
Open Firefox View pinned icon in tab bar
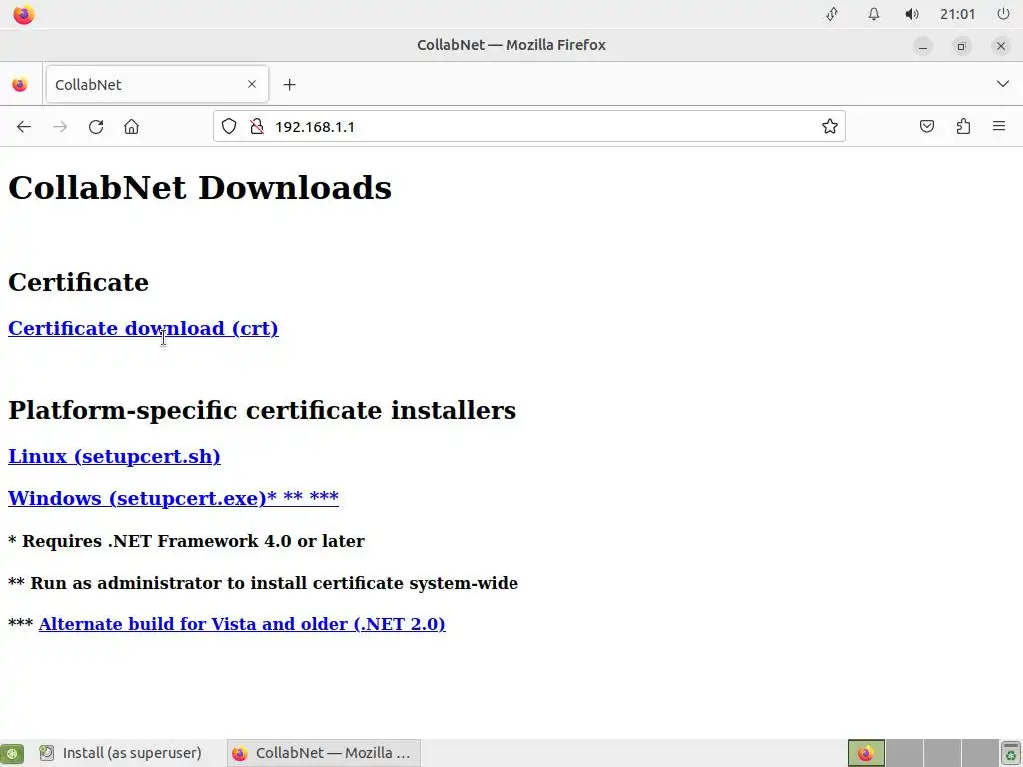click(x=20, y=84)
